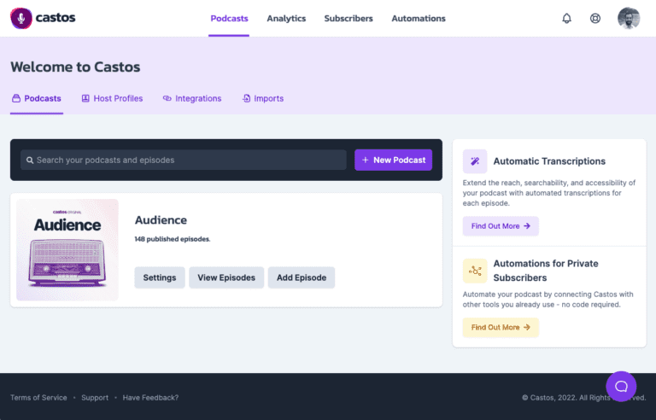The image size is (656, 420).
Task: Select the Host Profiles tab
Action: click(112, 99)
